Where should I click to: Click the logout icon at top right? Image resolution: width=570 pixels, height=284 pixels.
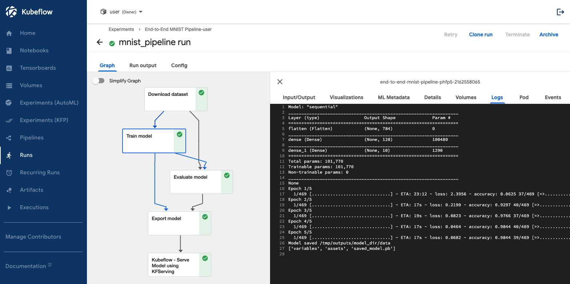pyautogui.click(x=560, y=12)
